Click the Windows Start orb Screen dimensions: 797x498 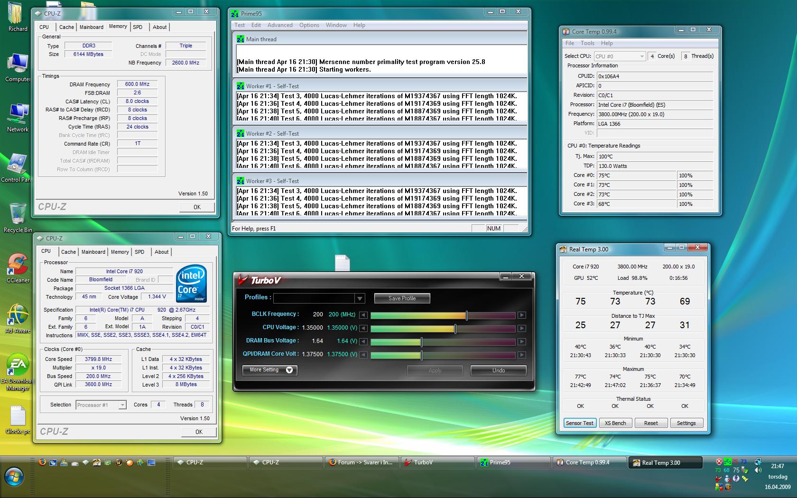pyautogui.click(x=13, y=477)
